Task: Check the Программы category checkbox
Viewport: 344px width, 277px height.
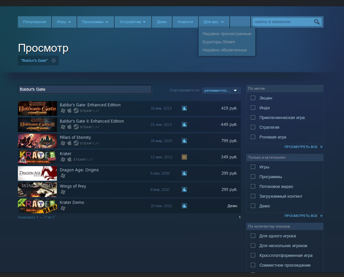Action: click(x=253, y=177)
